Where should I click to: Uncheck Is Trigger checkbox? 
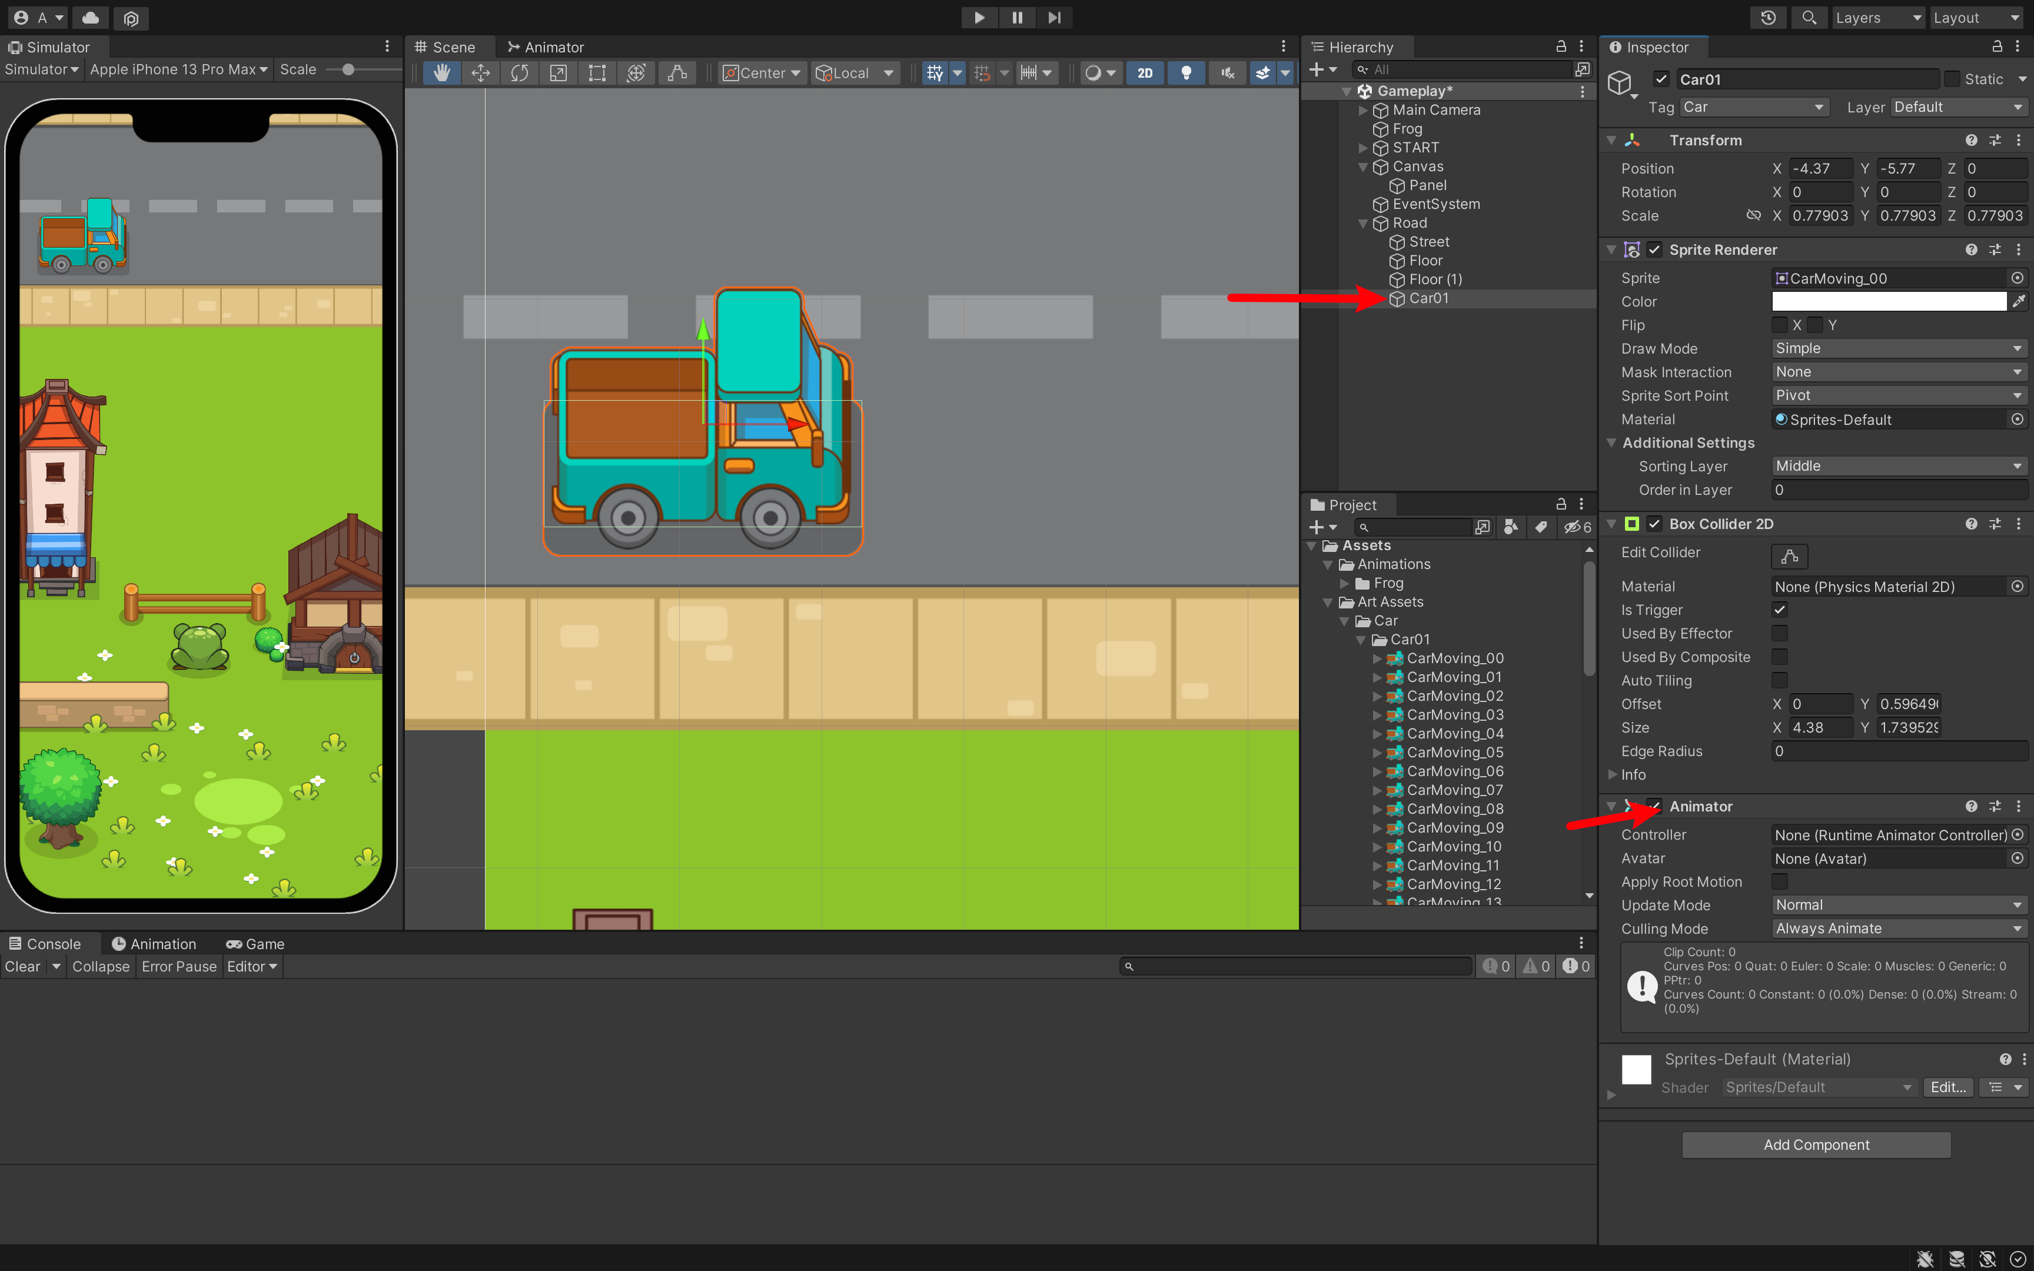click(1779, 610)
